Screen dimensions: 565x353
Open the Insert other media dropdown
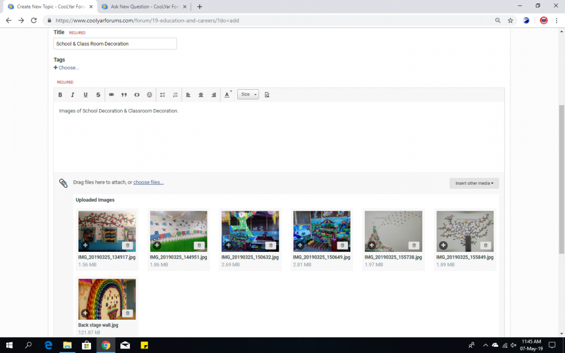tap(474, 183)
